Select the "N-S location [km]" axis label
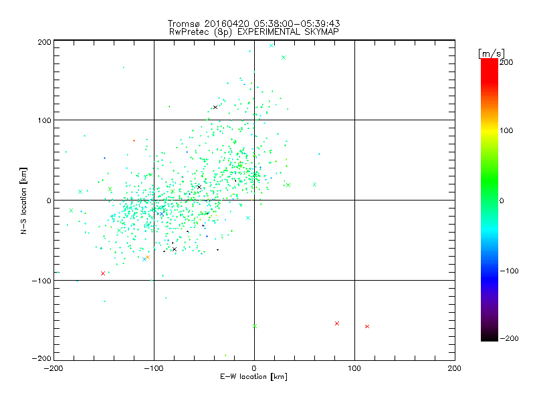Viewport: 535px width, 401px height. pyautogui.click(x=23, y=201)
